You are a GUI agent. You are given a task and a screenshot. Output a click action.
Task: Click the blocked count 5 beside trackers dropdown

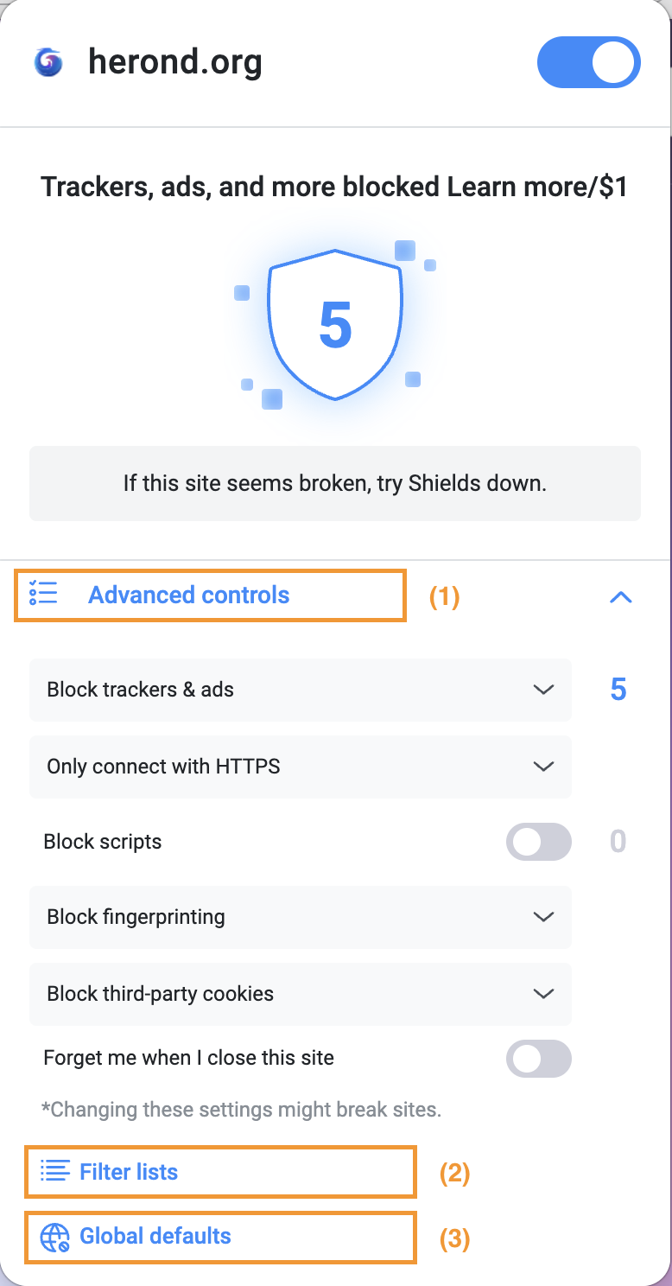pyautogui.click(x=618, y=689)
